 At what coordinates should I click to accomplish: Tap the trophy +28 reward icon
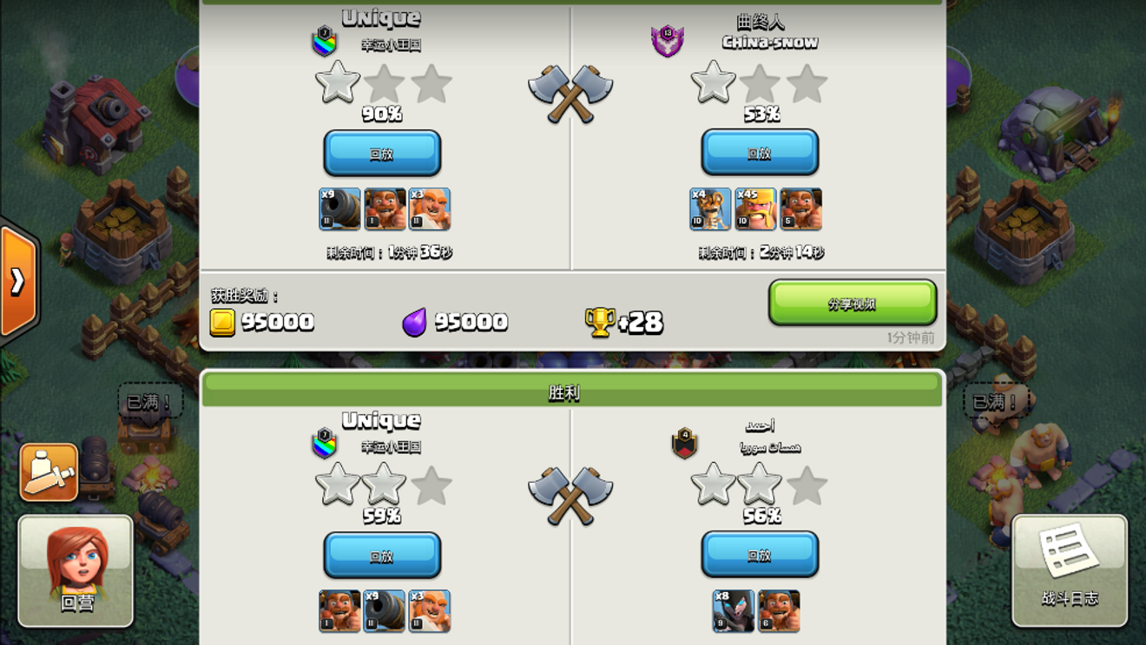[600, 322]
